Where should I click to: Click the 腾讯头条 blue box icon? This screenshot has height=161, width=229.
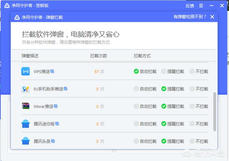[25, 141]
